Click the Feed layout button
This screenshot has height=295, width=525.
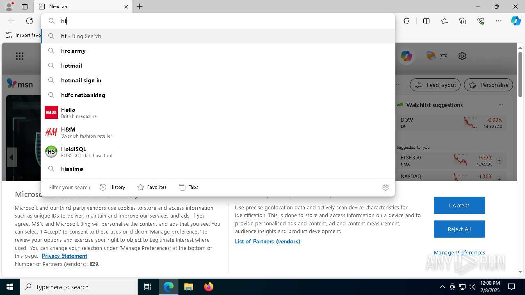click(x=435, y=85)
